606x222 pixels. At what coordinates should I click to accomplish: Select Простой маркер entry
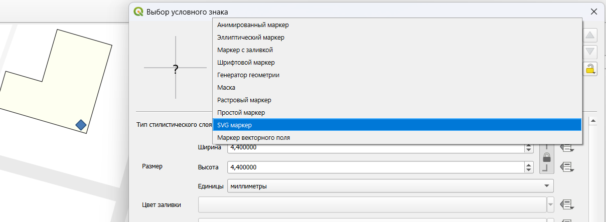(397, 112)
